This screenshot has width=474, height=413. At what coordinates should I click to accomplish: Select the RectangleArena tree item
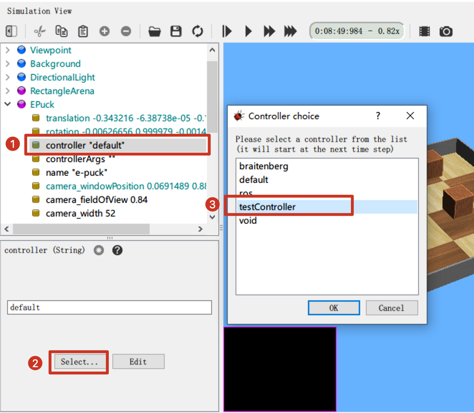[x=62, y=91]
